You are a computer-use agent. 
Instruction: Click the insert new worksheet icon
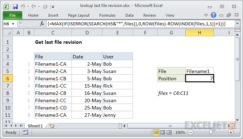point(51,126)
